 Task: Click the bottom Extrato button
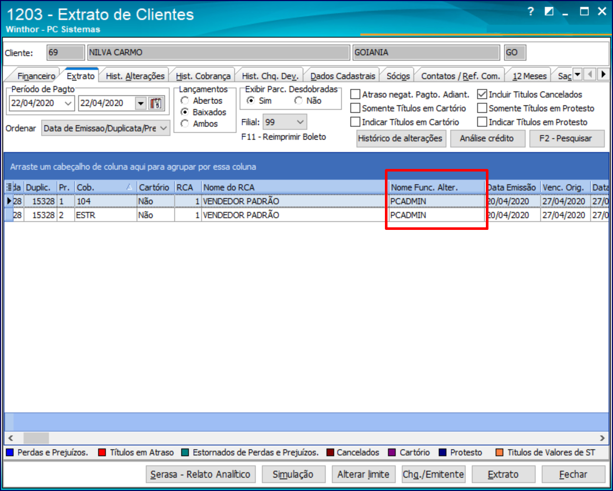[503, 475]
